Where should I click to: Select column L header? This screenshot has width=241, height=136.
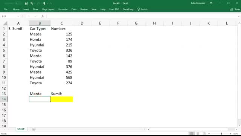227,23
